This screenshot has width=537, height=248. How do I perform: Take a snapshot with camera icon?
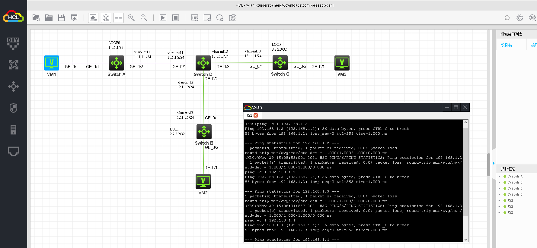[x=233, y=18]
